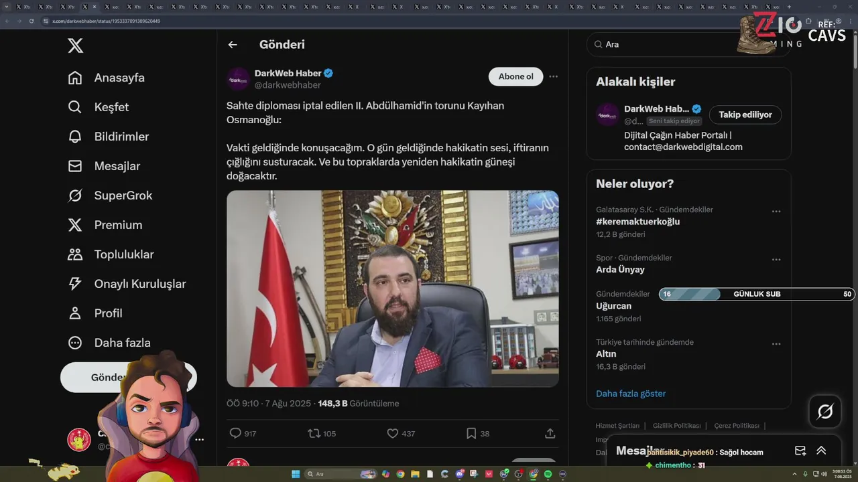
Task: Open Topluluklar via the people icon
Action: click(75, 254)
